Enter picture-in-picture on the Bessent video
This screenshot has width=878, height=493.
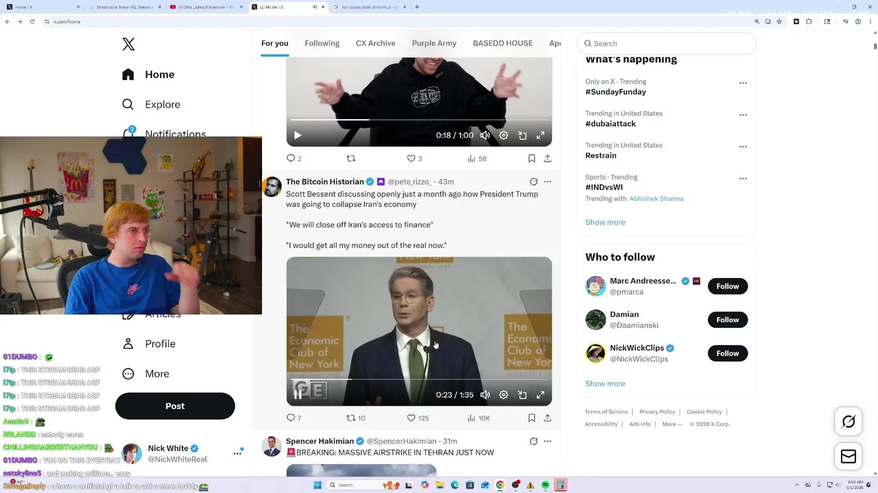point(522,395)
